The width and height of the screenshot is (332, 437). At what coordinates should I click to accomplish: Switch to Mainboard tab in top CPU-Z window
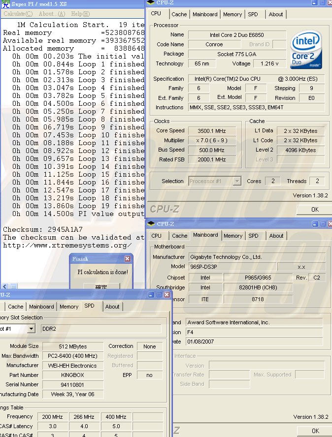point(205,14)
